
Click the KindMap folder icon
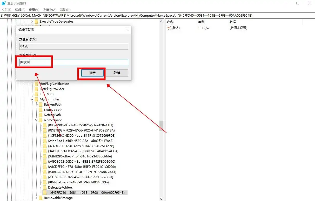[x=36, y=94]
